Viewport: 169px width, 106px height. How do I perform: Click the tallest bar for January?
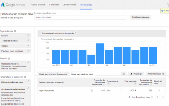(x=100, y=54)
